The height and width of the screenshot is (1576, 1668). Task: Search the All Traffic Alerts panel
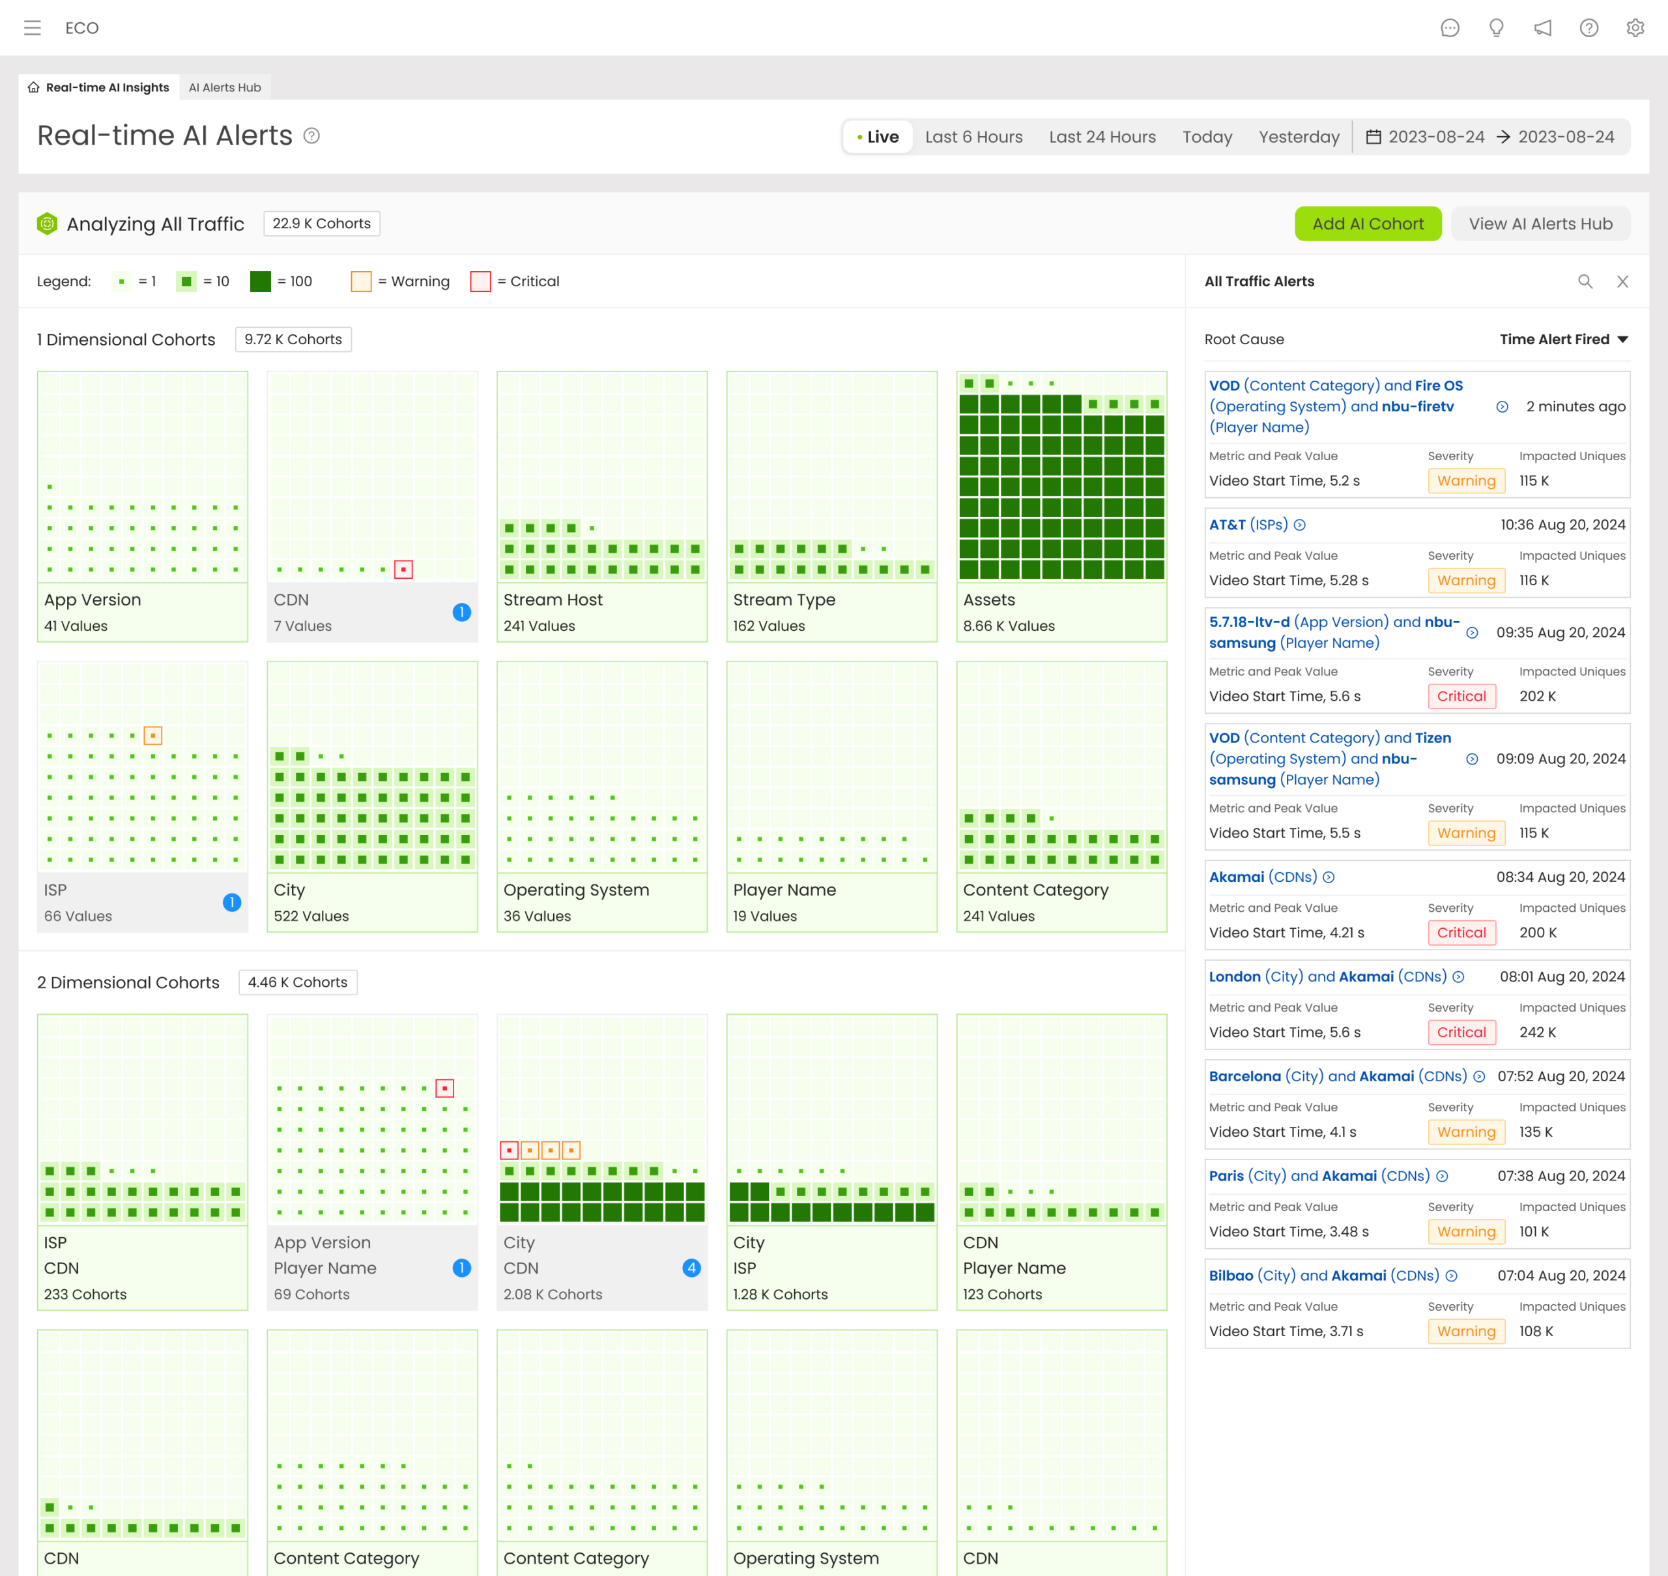pos(1585,282)
